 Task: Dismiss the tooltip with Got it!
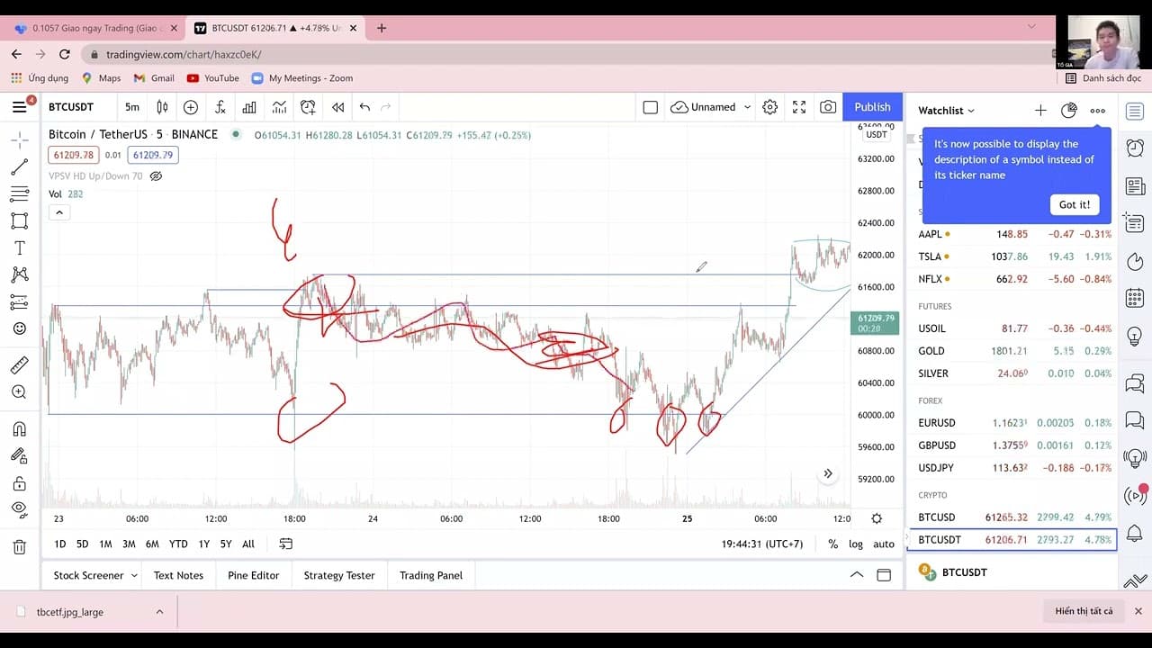coord(1075,204)
